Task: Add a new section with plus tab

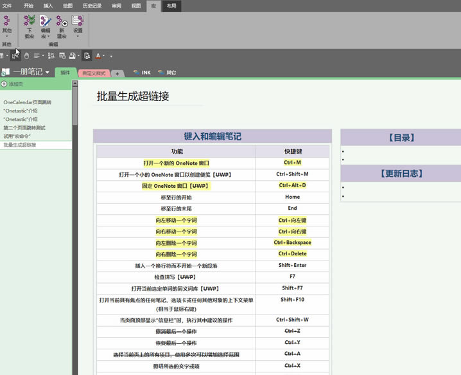Action: pos(117,73)
